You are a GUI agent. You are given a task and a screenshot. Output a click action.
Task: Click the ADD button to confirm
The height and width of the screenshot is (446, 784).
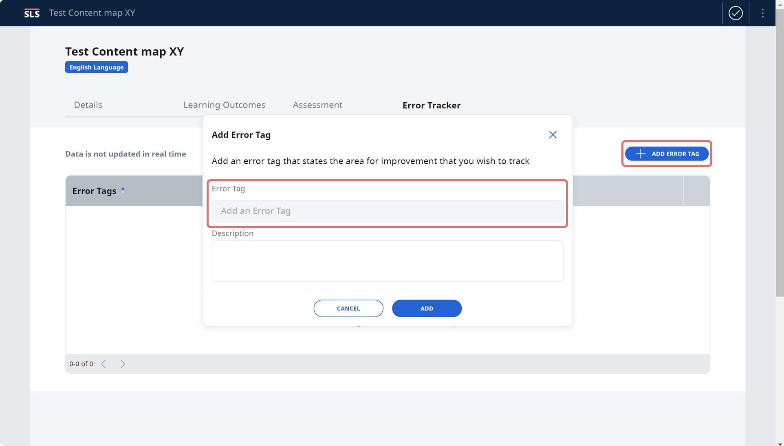pos(427,308)
